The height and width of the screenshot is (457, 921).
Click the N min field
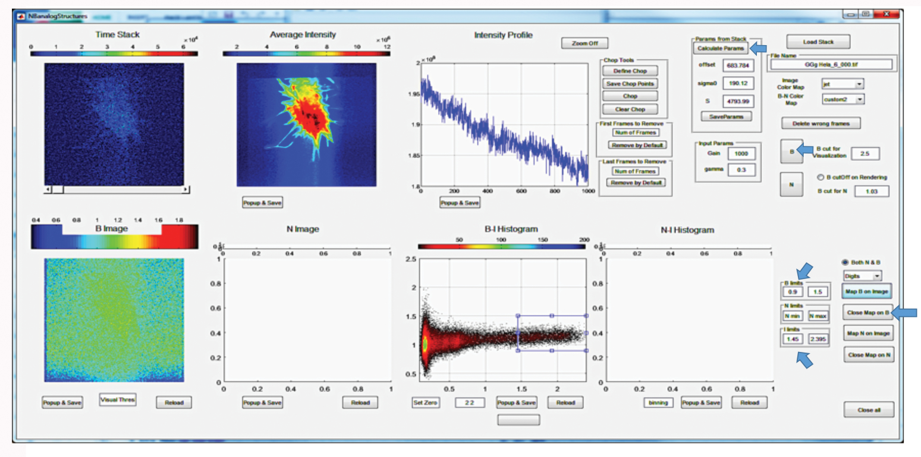pos(793,315)
